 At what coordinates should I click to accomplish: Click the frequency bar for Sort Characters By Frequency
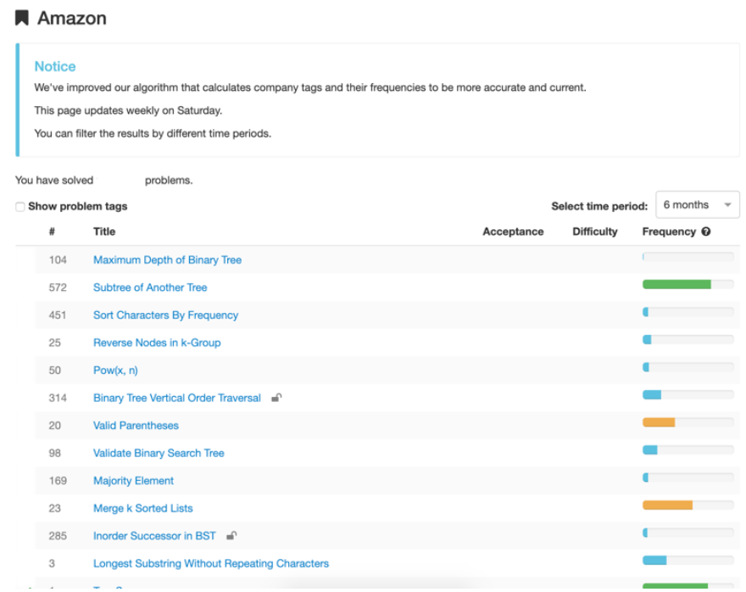pos(688,312)
